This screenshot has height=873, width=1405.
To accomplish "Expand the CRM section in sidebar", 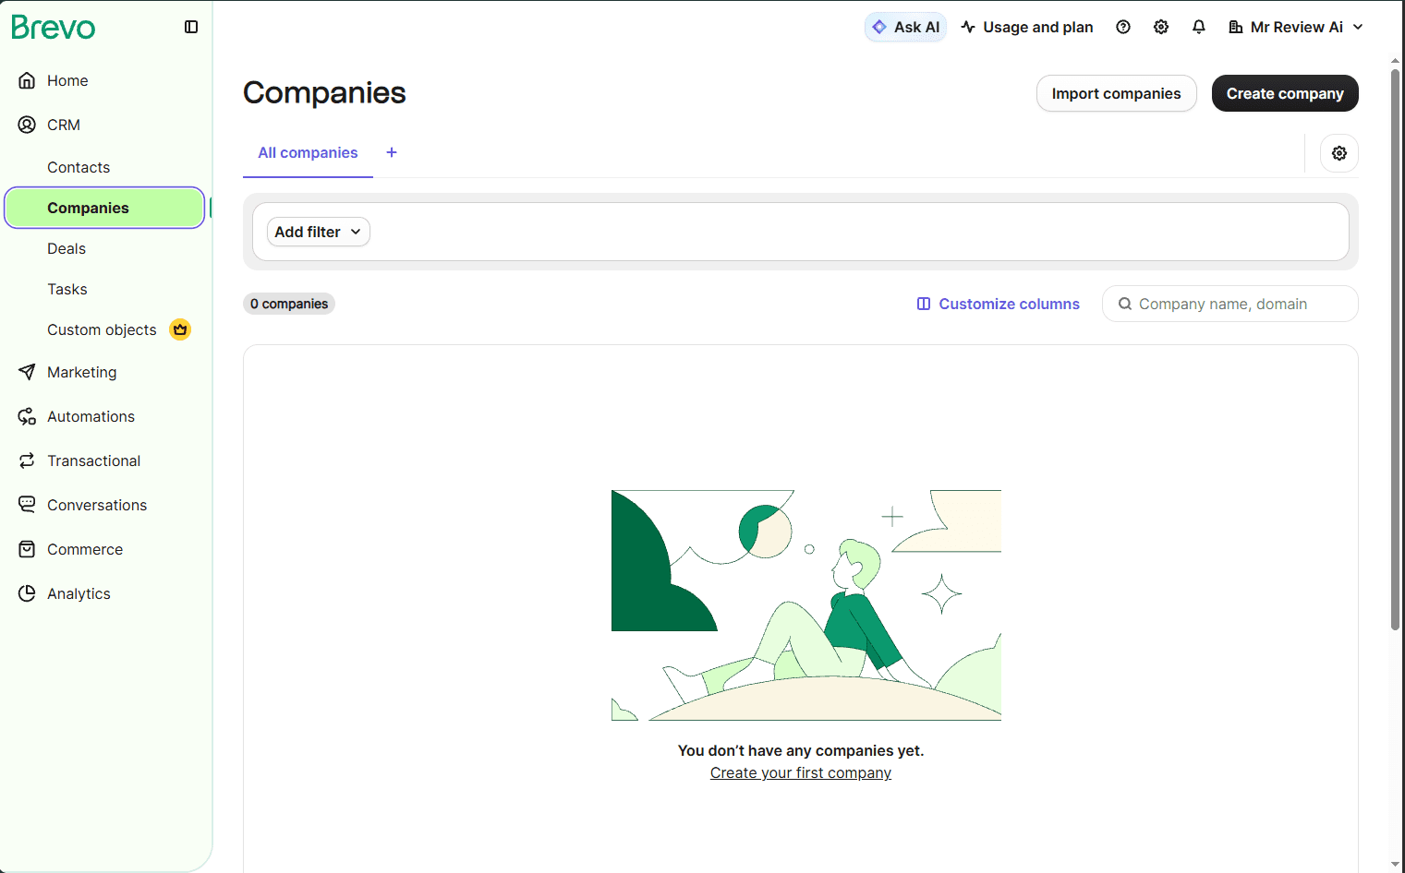I will point(63,125).
